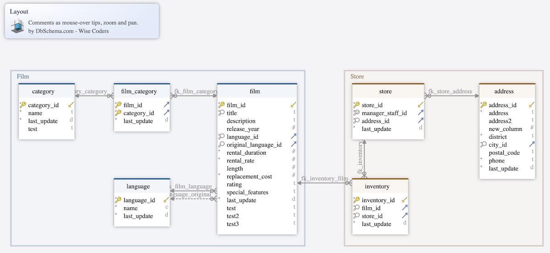Viewport: 550px width, 253px height.
Task: Click the foreign key arrow beside manager_staff_id
Action: pyautogui.click(x=420, y=113)
